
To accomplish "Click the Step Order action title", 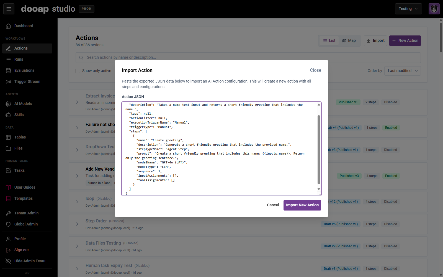I will click(x=96, y=221).
